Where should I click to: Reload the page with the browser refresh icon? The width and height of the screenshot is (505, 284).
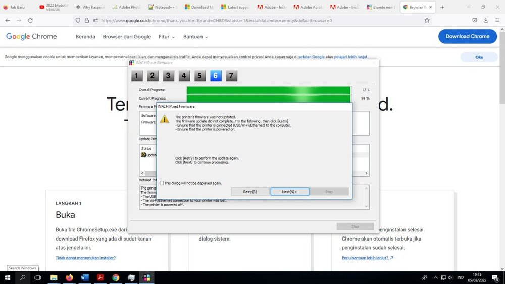click(x=30, y=21)
